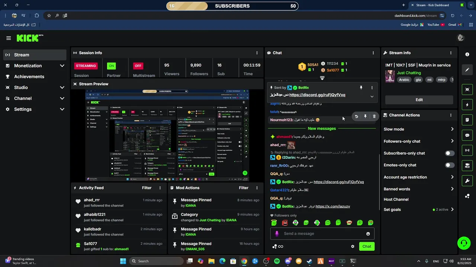Toggle the wrench Stream info widget icon
The width and height of the screenshot is (476, 267).
click(467, 181)
